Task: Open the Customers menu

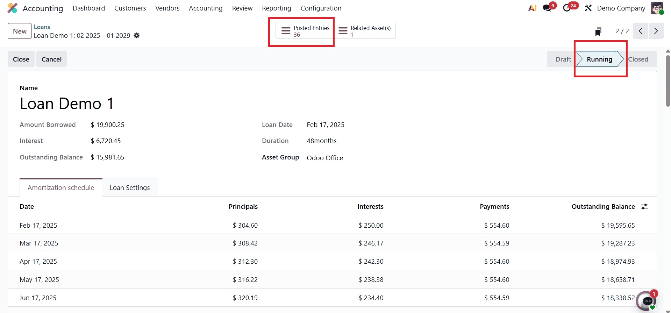Action: (130, 8)
